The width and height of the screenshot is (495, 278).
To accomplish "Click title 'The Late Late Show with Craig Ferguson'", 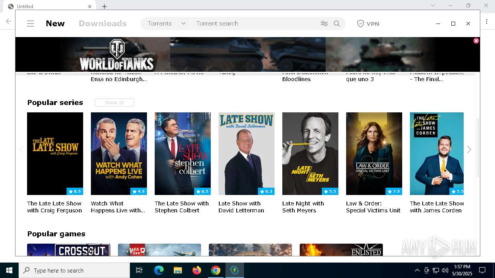I will pyautogui.click(x=55, y=207).
